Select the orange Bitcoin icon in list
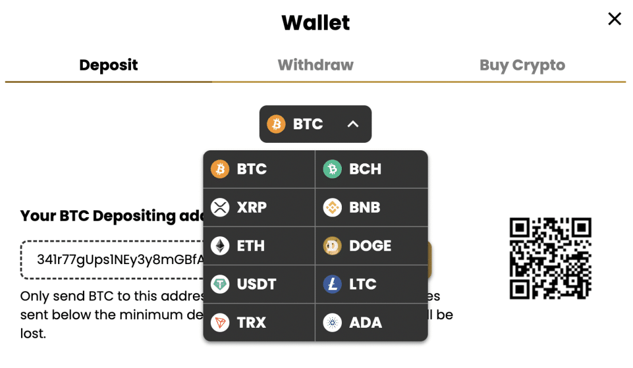Image resolution: width=633 pixels, height=368 pixels. tap(220, 169)
